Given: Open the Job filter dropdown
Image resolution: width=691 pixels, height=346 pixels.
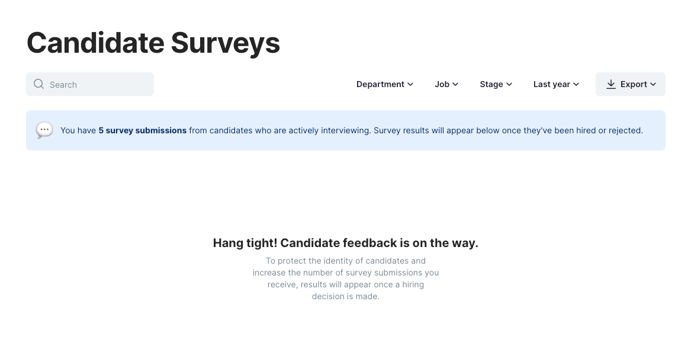Looking at the screenshot, I should point(446,84).
